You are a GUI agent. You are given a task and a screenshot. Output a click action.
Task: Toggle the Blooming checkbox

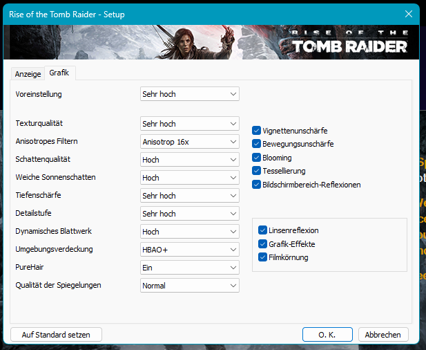click(x=256, y=158)
